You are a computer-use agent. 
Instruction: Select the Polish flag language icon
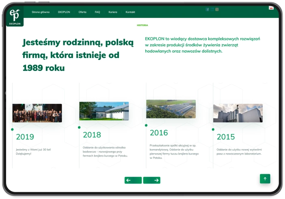point(271,8)
